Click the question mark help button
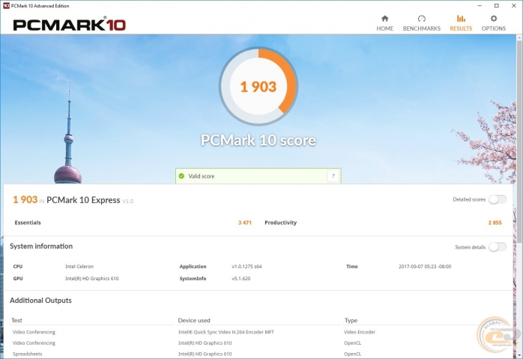523x359 pixels. [333, 176]
